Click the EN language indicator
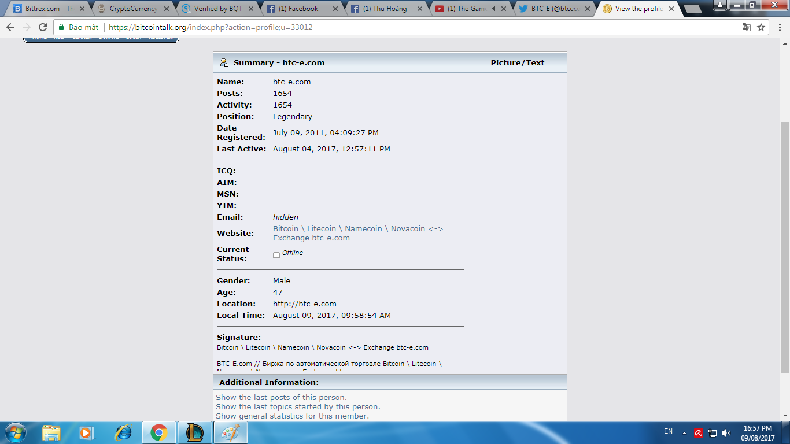The width and height of the screenshot is (790, 444). pos(668,431)
